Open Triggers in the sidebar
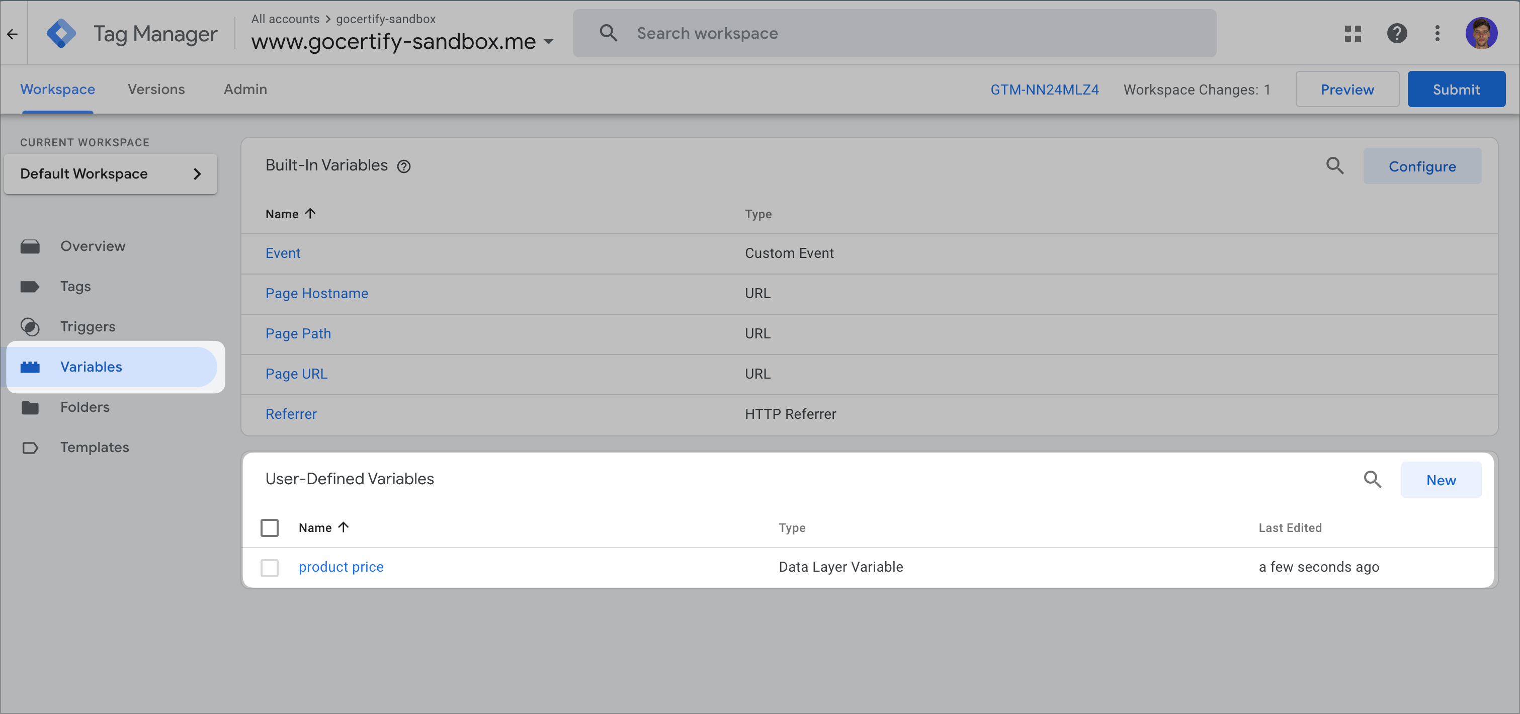The width and height of the screenshot is (1520, 714). (88, 326)
